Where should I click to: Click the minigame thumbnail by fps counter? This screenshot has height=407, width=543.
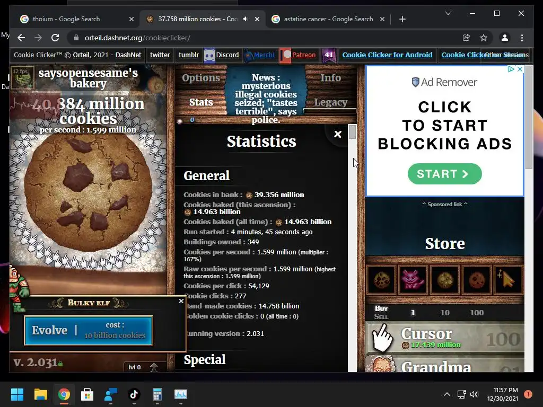tap(22, 78)
